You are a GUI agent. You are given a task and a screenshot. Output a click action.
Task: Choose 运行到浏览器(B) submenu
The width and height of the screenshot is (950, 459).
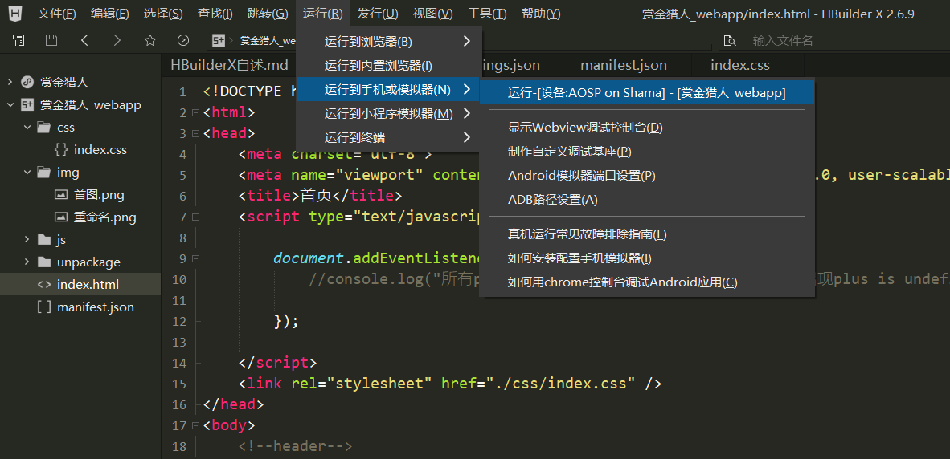click(x=389, y=42)
